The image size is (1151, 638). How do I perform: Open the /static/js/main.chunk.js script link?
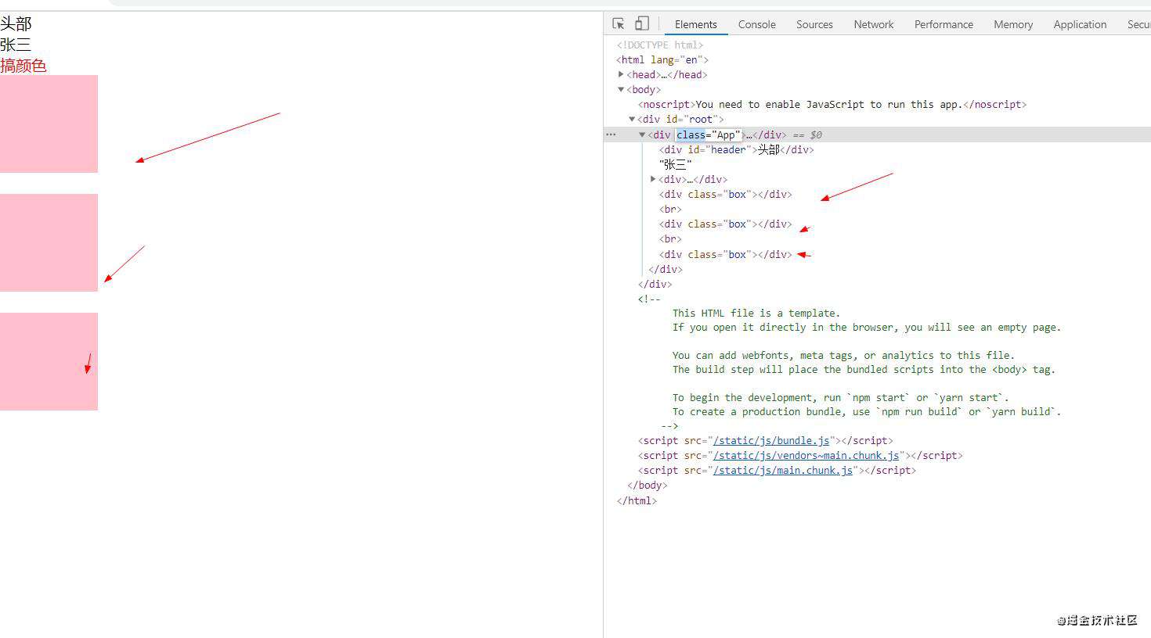point(782,470)
